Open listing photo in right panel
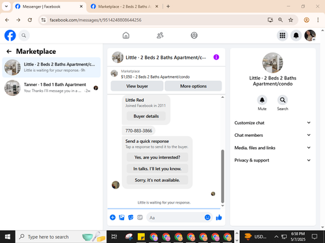325x243 pixels. pyautogui.click(x=272, y=63)
